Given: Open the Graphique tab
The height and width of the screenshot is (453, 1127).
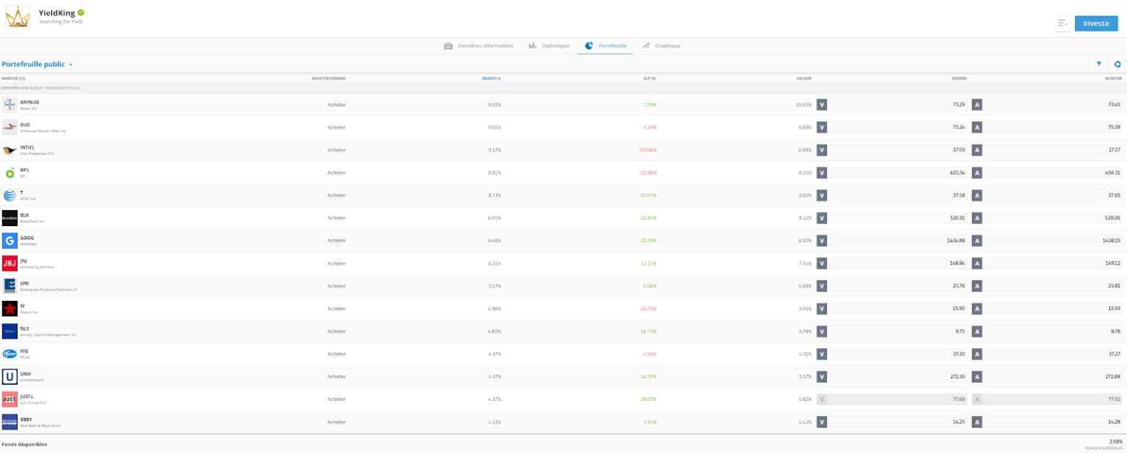Looking at the screenshot, I should [x=666, y=45].
